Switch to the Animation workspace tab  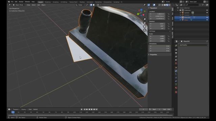click(90, 2)
